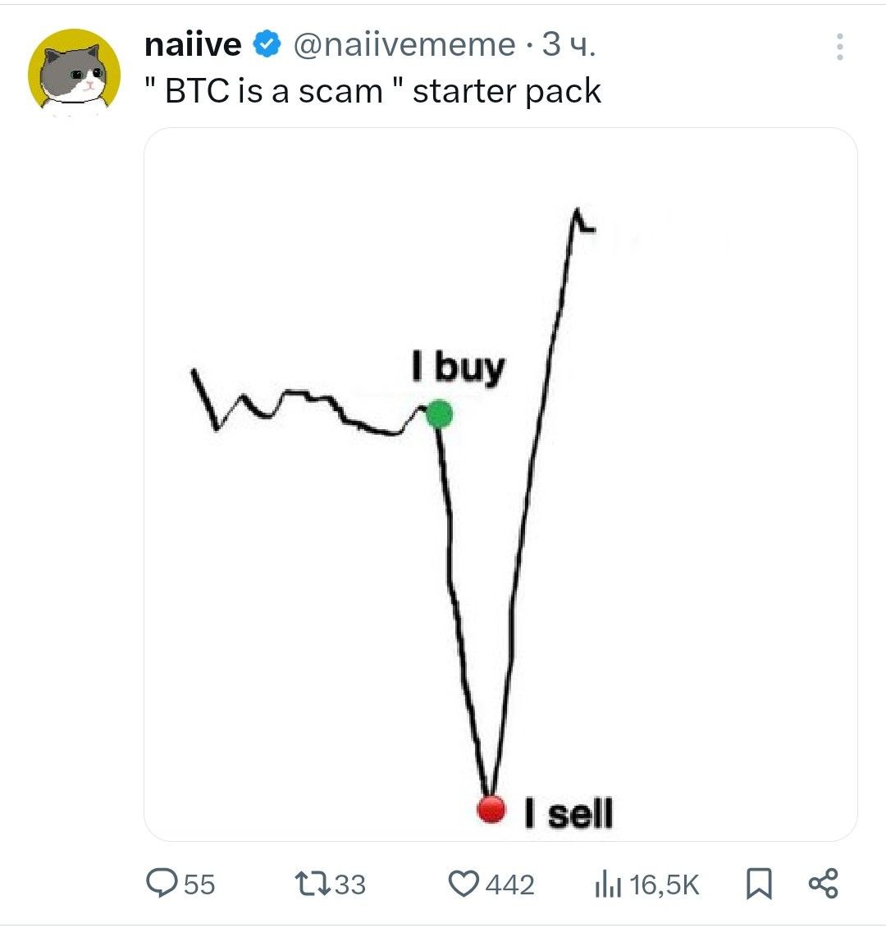The image size is (886, 928).
Task: Like the tweet with heart icon
Action: [x=463, y=884]
